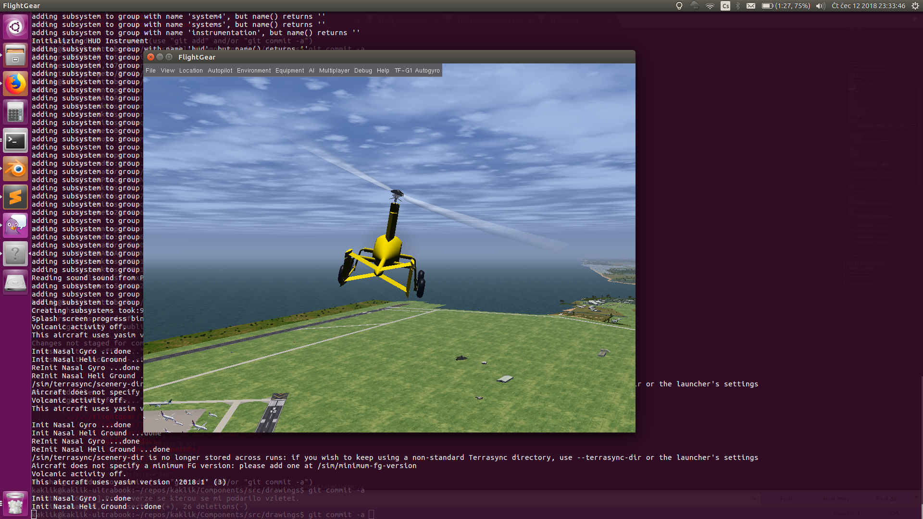
Task: Open the Trash in the dock
Action: [x=15, y=503]
